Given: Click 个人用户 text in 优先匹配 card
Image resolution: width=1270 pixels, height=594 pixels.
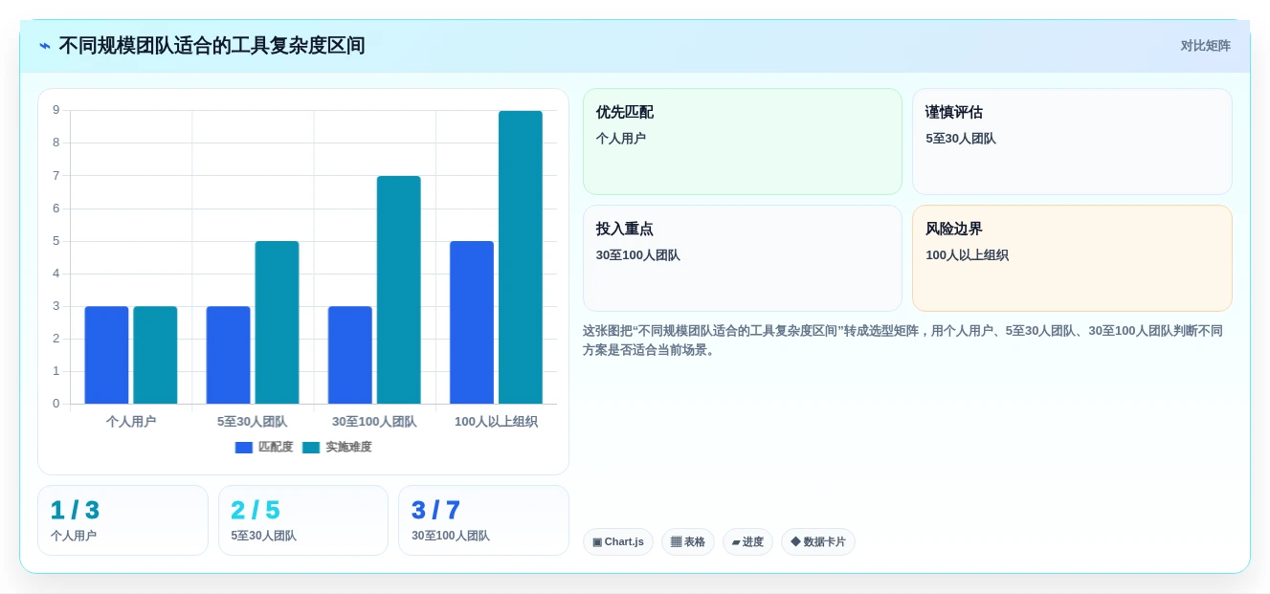Looking at the screenshot, I should (x=621, y=139).
